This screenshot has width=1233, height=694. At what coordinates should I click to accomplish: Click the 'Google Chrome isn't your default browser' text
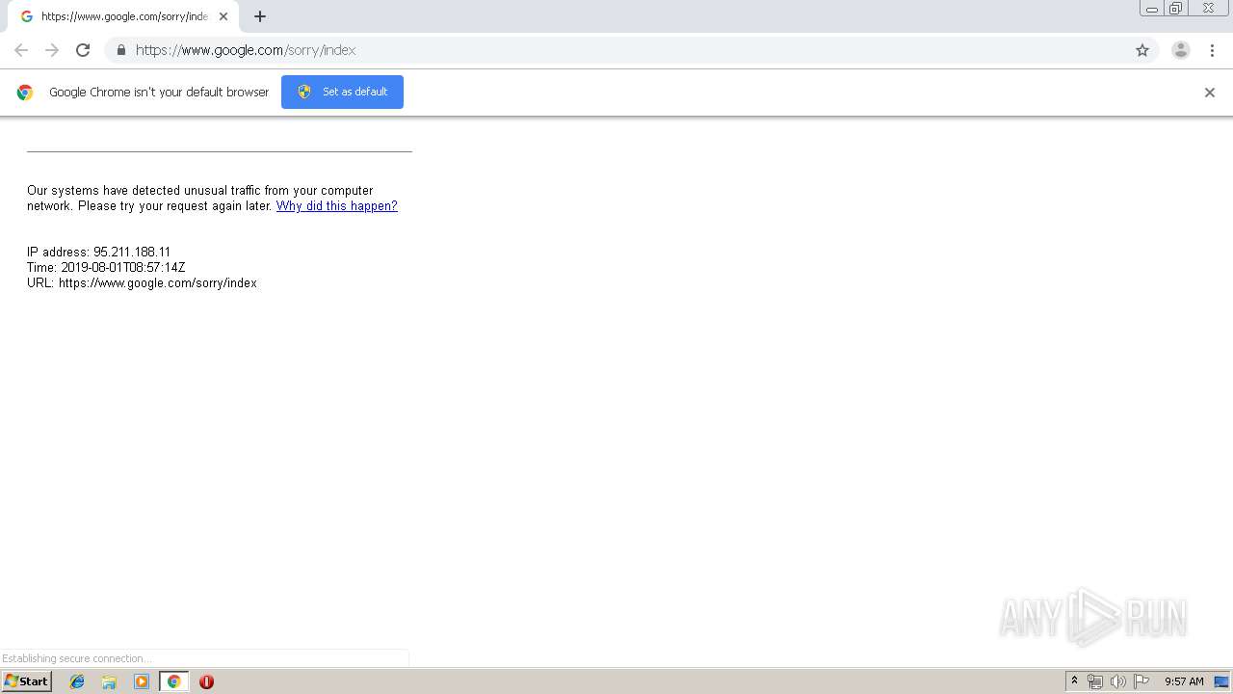point(159,93)
